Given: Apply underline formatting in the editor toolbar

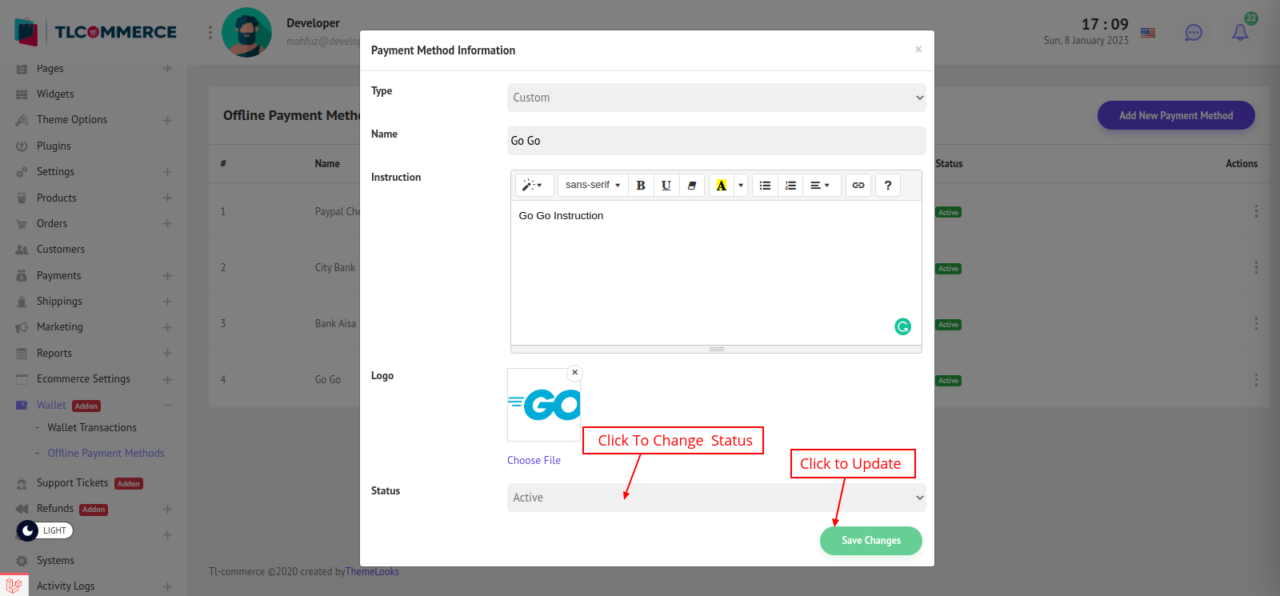Looking at the screenshot, I should click(666, 186).
